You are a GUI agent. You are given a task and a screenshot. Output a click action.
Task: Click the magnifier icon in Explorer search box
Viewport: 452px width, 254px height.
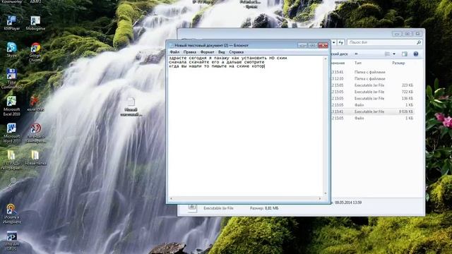419,42
